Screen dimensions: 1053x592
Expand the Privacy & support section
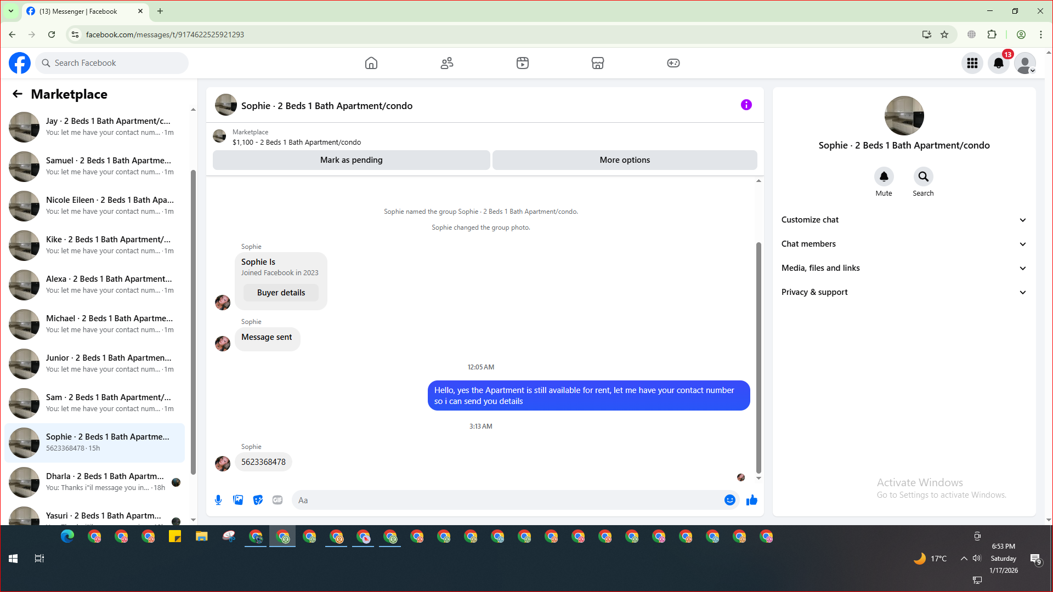(904, 292)
